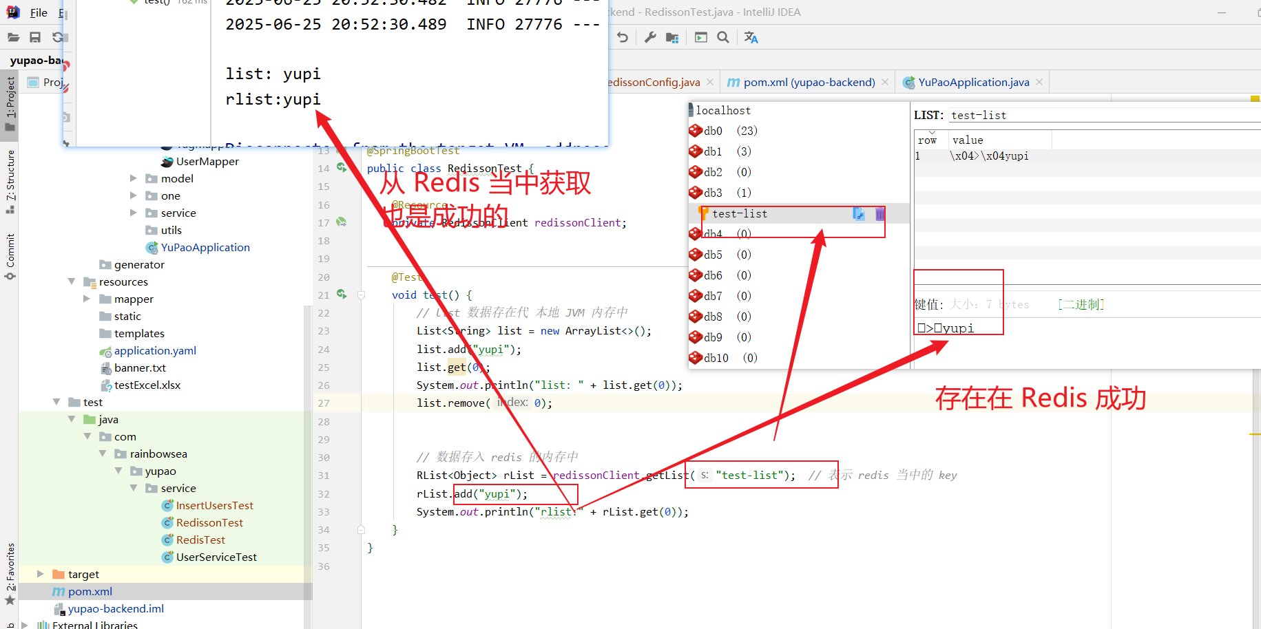Click the Save All disk icon
This screenshot has height=629, width=1261.
click(35, 37)
